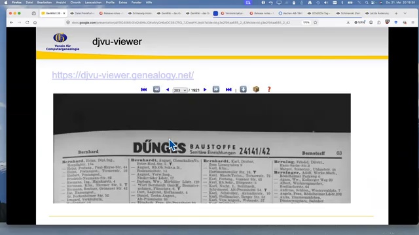
Task: Switch to the Datei:Frankfurt tab
Action: tap(82, 13)
